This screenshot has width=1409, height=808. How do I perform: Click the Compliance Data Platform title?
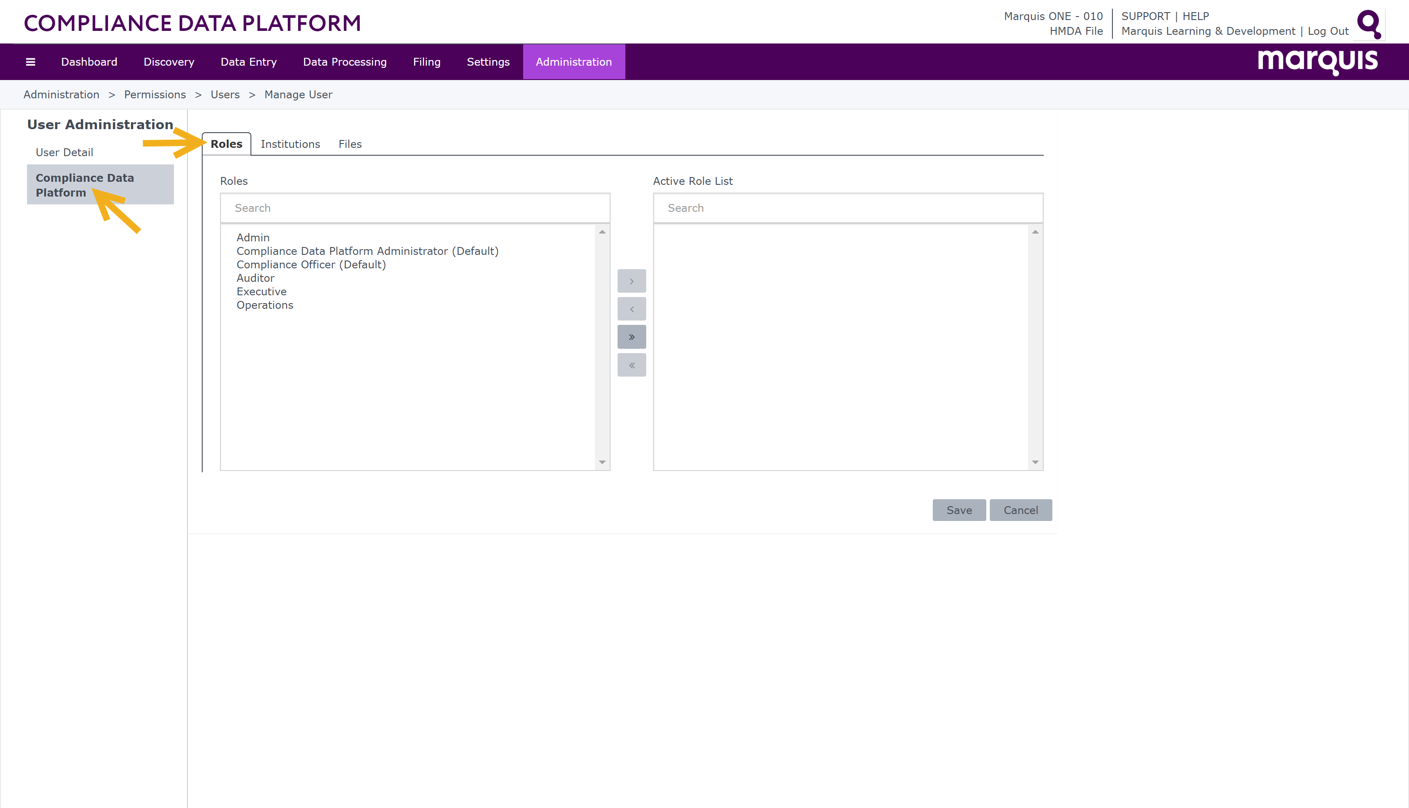192,23
